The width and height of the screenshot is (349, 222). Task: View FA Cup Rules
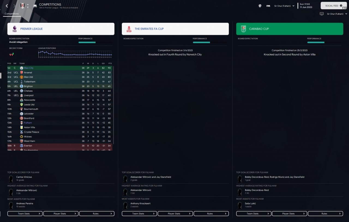point(211,214)
